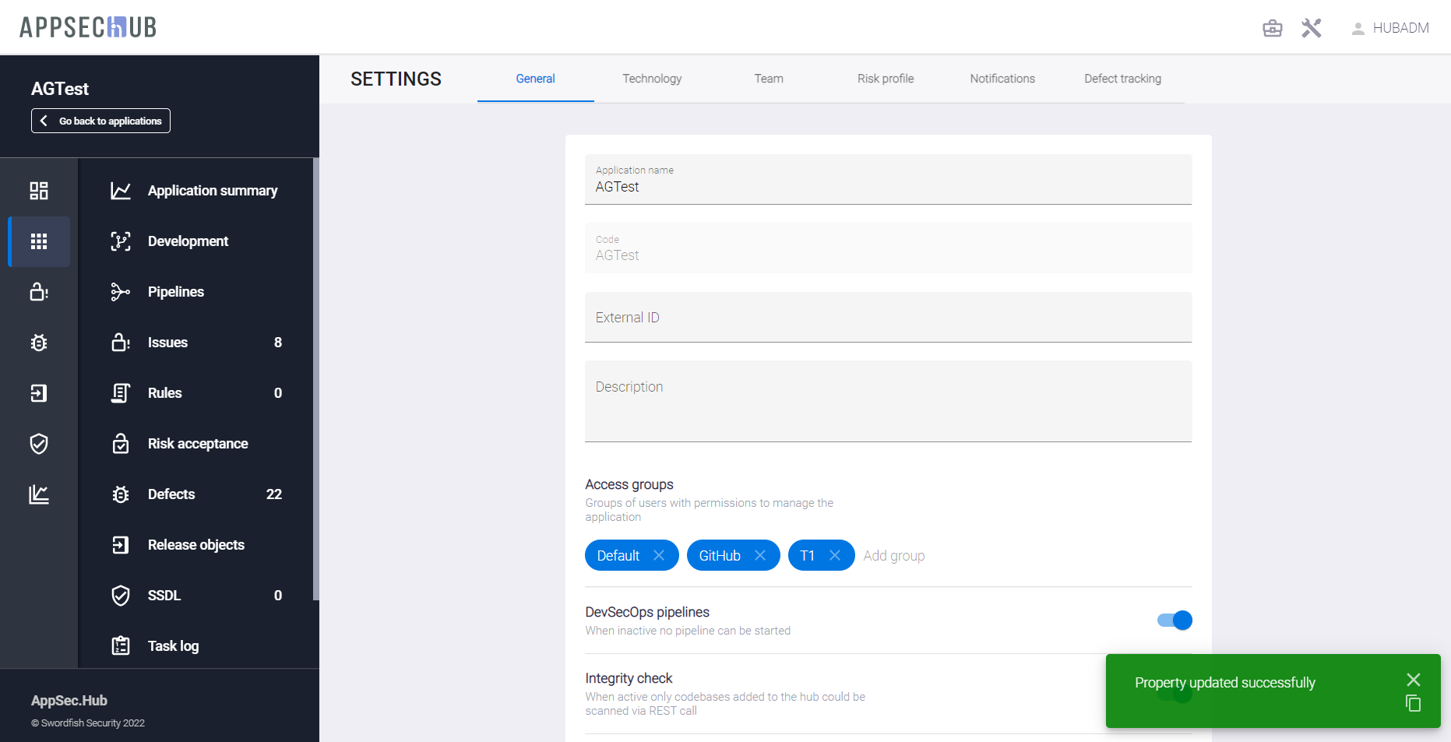Open the HUBADM user menu
The image size is (1451, 742).
click(1390, 29)
